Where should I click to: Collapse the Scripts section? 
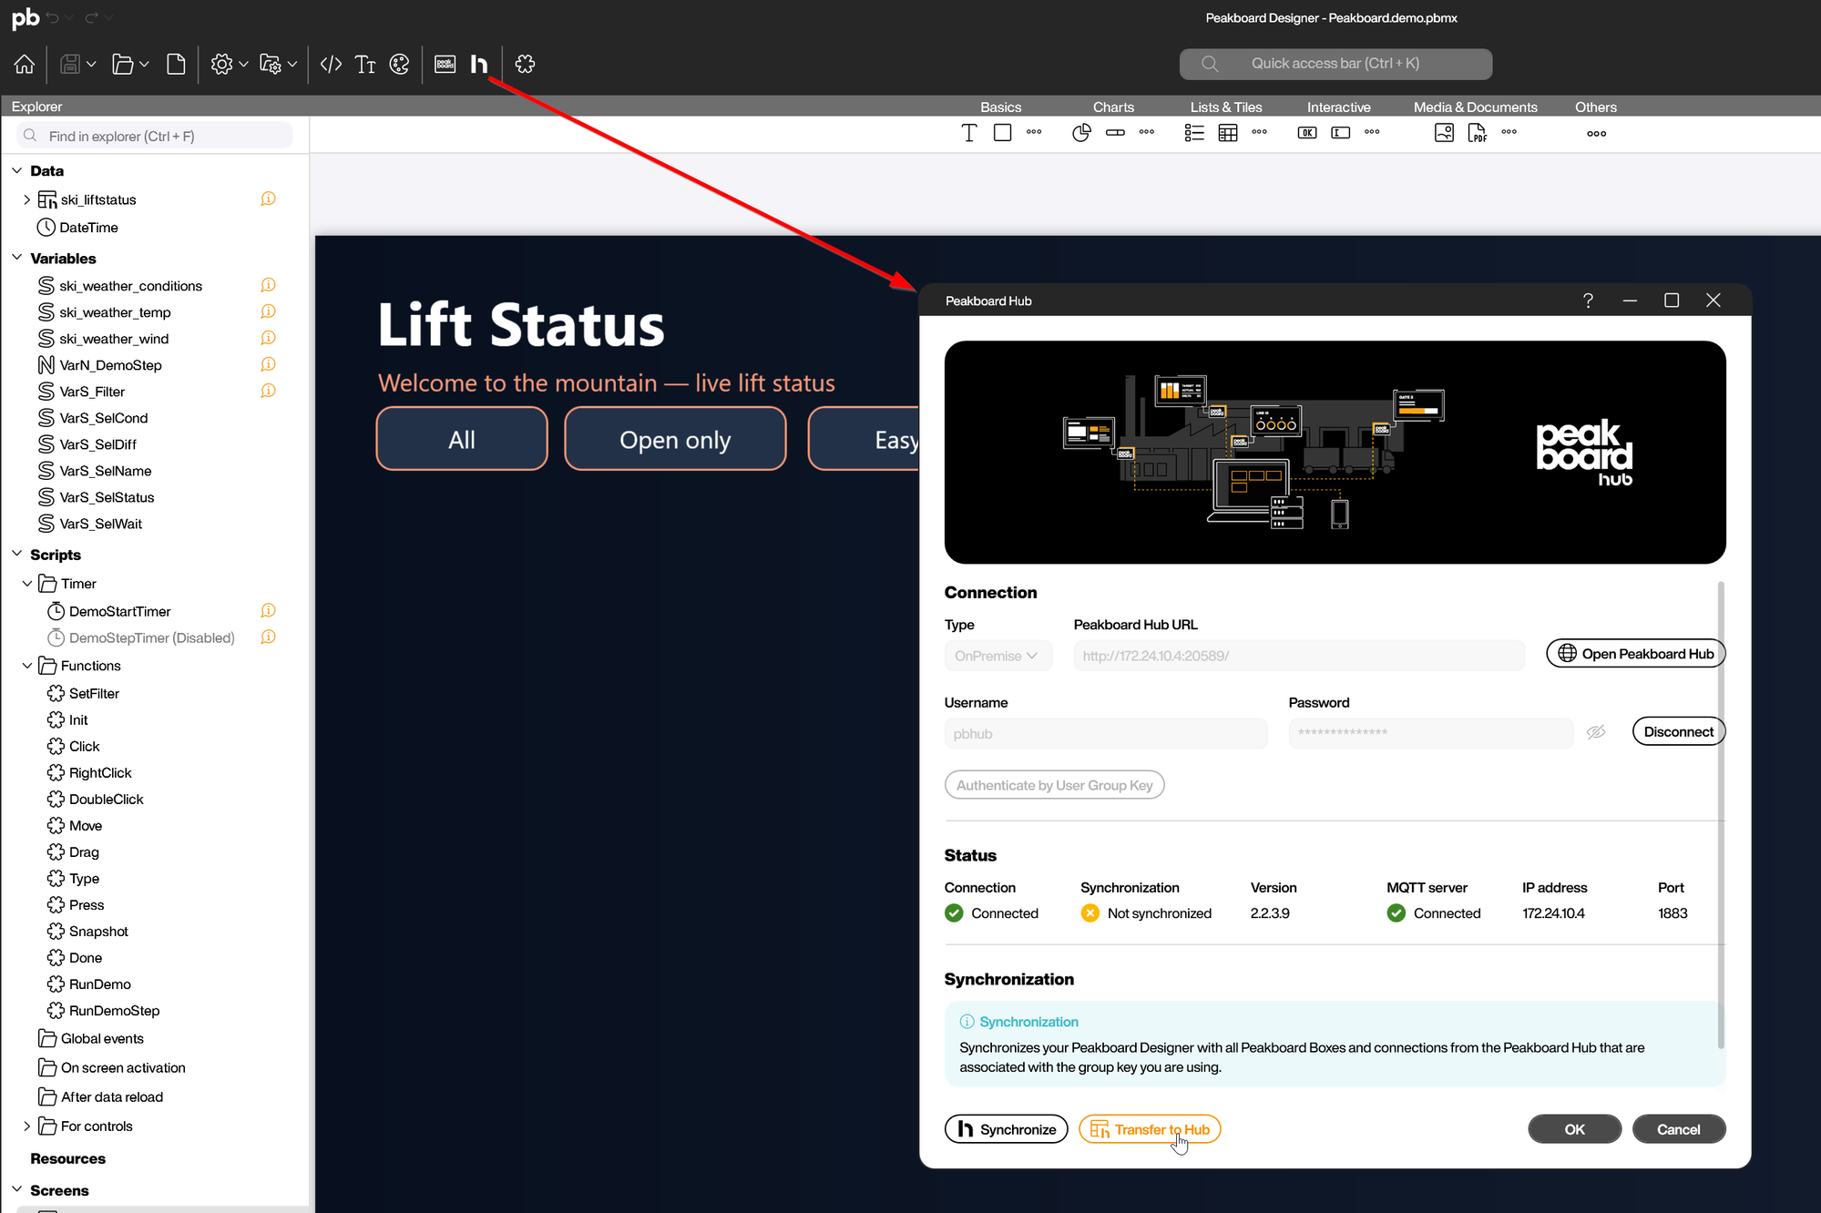(x=17, y=554)
